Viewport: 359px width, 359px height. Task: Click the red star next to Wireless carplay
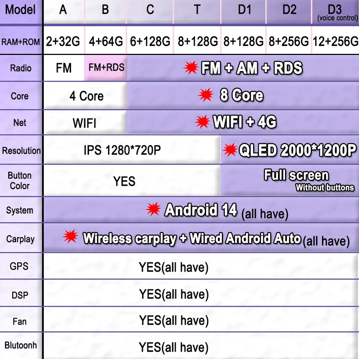coord(70,236)
